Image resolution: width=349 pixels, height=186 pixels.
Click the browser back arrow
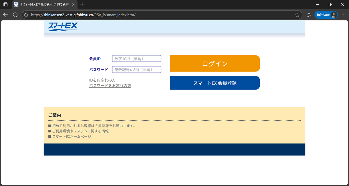pyautogui.click(x=5, y=15)
